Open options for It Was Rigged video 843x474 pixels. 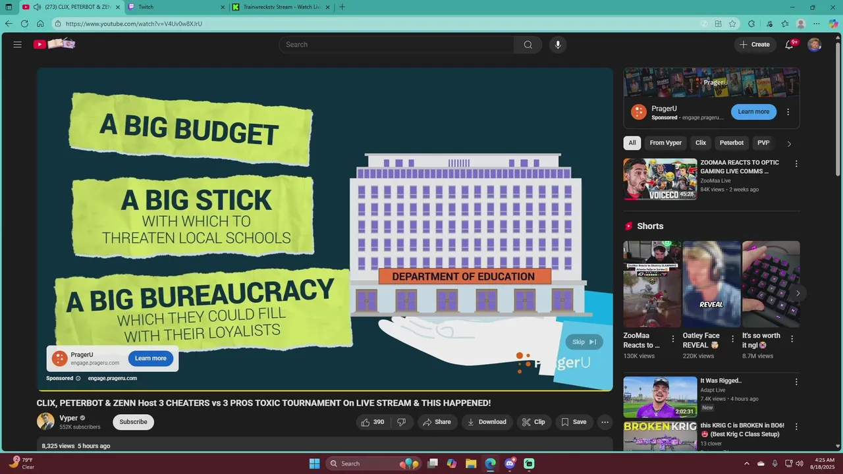click(796, 382)
